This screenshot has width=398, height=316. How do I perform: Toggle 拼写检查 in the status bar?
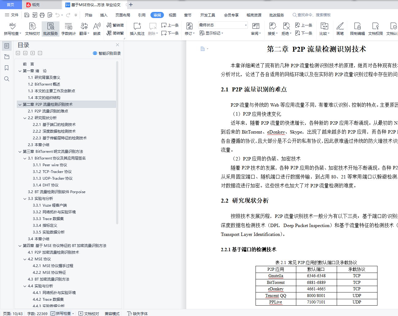coord(61,314)
